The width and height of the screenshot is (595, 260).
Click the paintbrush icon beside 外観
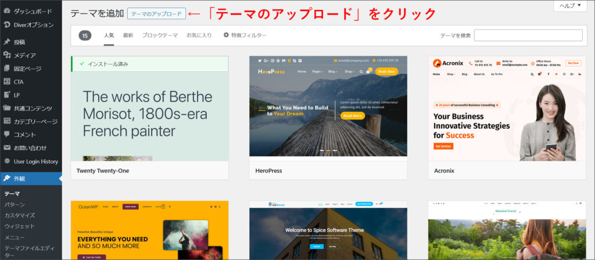click(x=7, y=178)
